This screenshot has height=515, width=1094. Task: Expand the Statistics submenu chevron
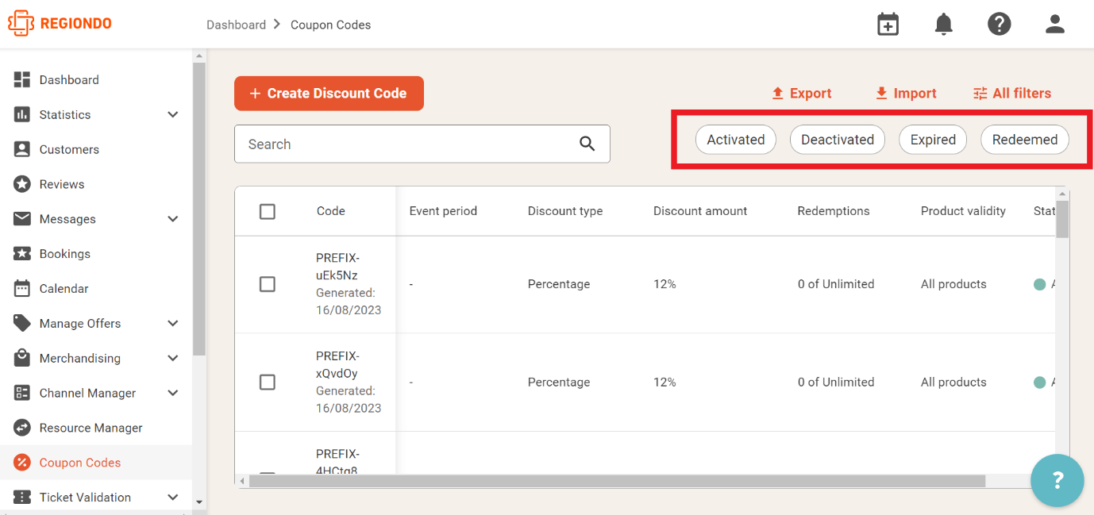tap(173, 114)
